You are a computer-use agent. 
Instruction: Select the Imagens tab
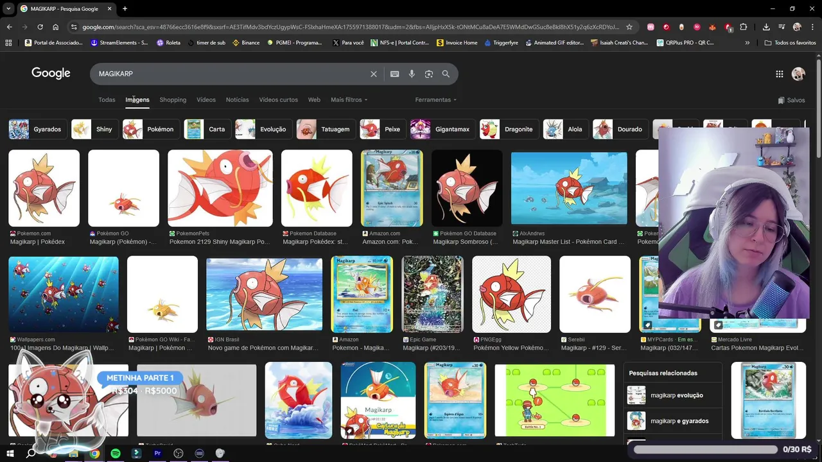coord(137,100)
